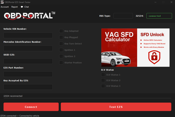
Task: Click the 'J2534:' label
Action: (x=139, y=16)
